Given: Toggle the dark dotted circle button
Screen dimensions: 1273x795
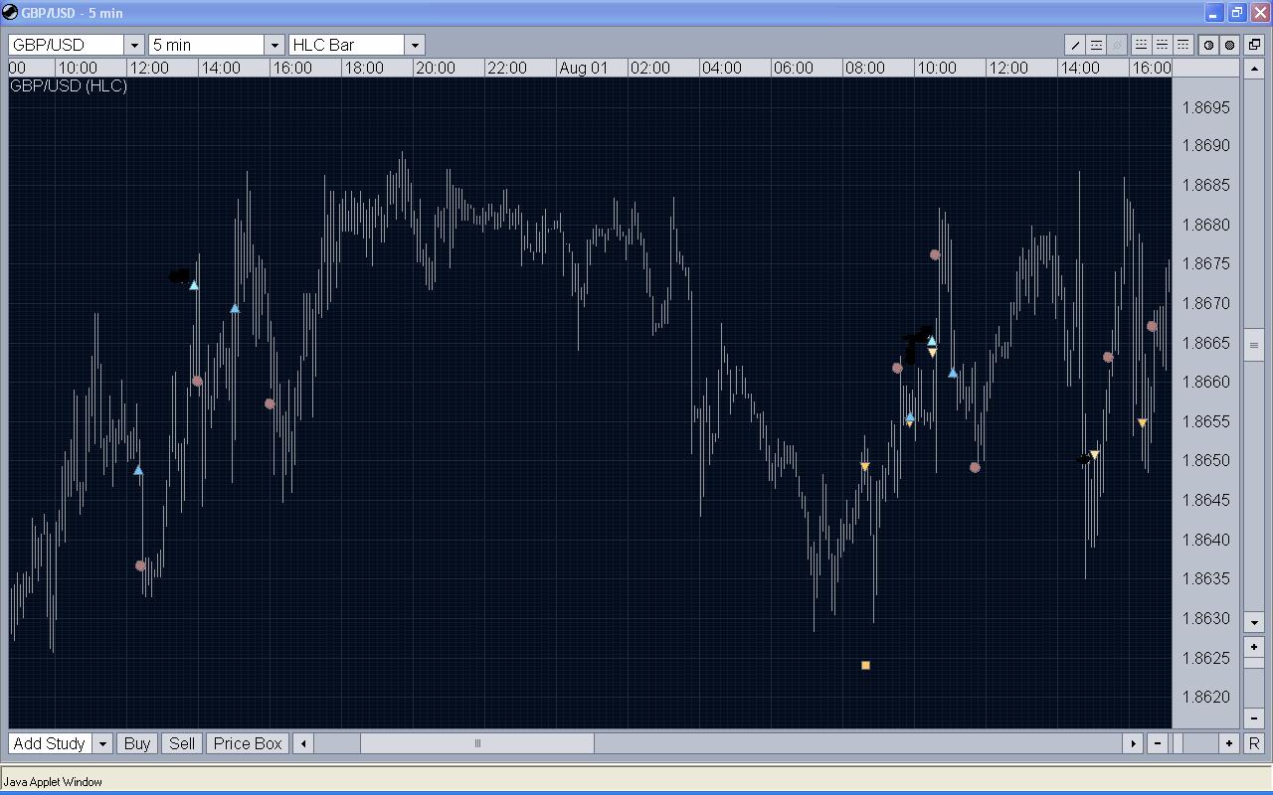Looking at the screenshot, I should coord(1230,45).
